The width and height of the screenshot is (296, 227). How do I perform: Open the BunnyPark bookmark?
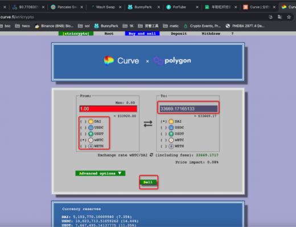[106, 26]
